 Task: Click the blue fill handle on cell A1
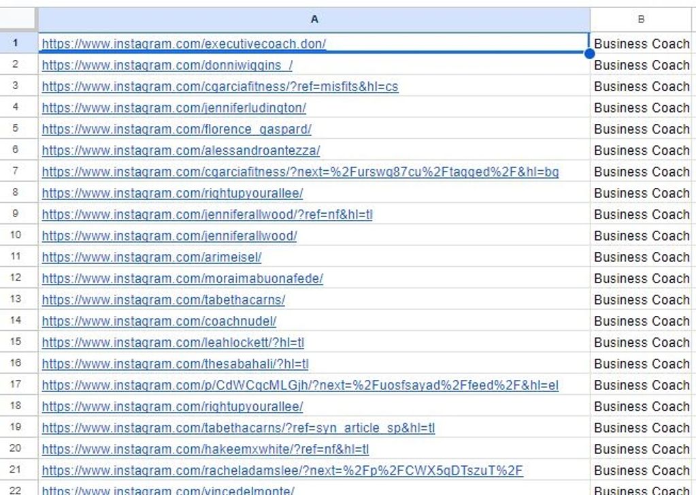click(589, 54)
